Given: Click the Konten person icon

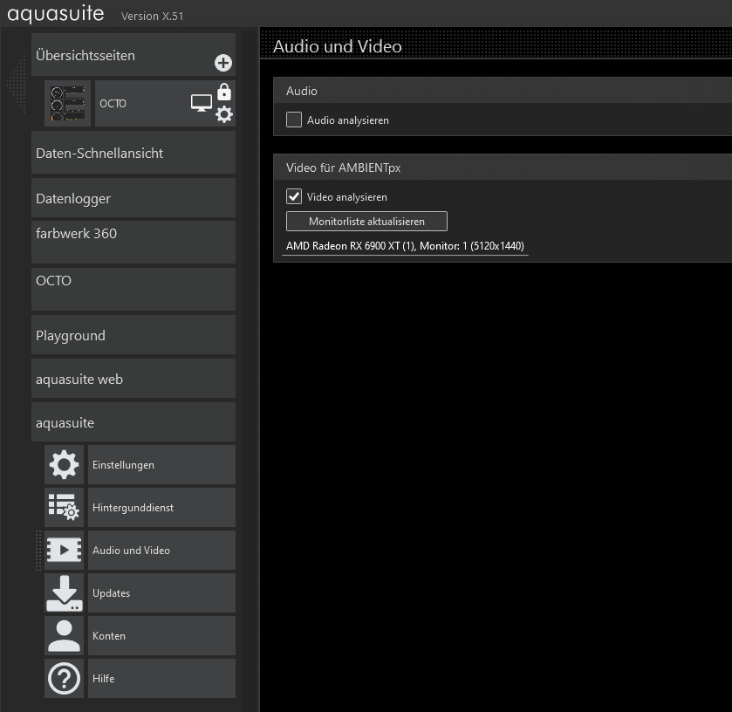Looking at the screenshot, I should pos(64,635).
